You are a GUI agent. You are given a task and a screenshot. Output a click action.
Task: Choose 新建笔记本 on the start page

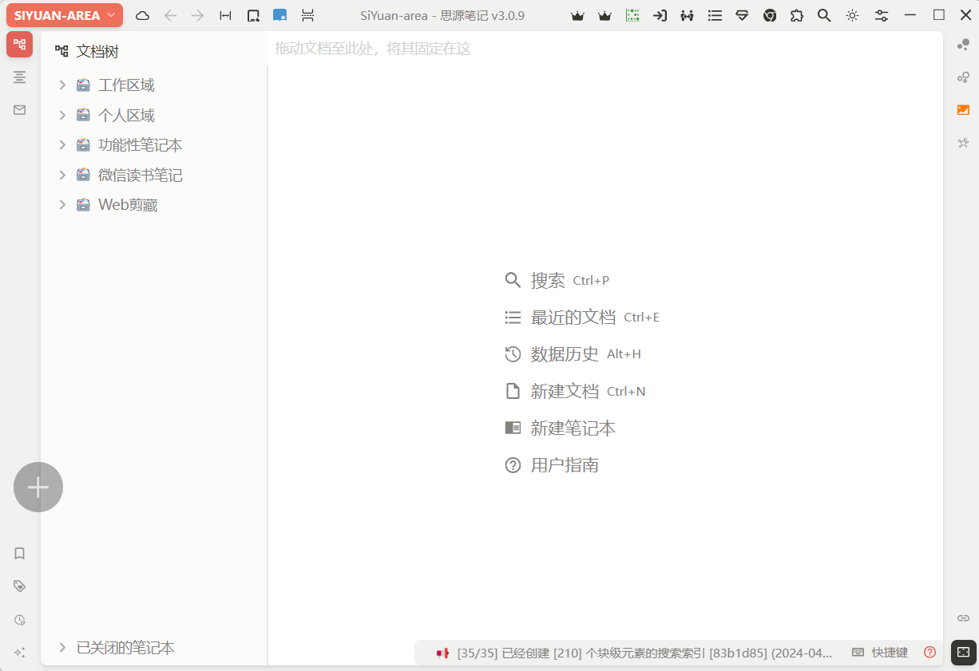click(x=573, y=428)
